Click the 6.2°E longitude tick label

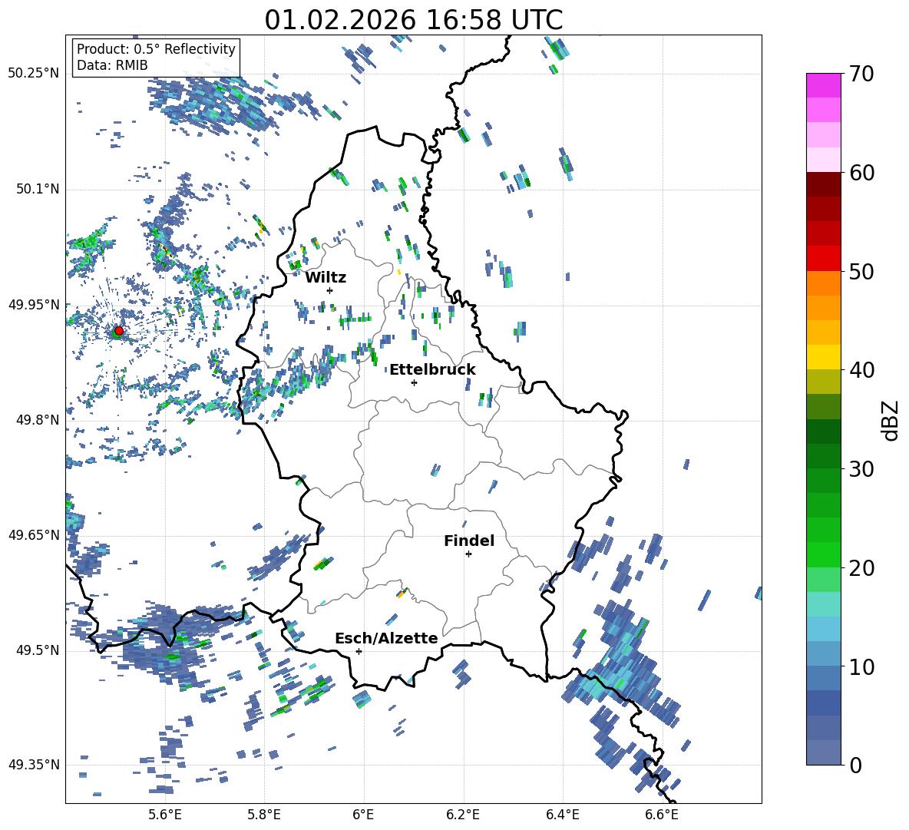tap(463, 814)
